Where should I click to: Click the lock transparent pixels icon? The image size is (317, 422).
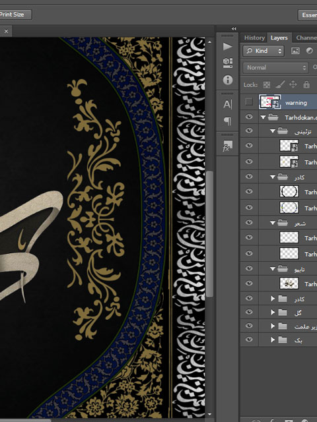[x=267, y=85]
